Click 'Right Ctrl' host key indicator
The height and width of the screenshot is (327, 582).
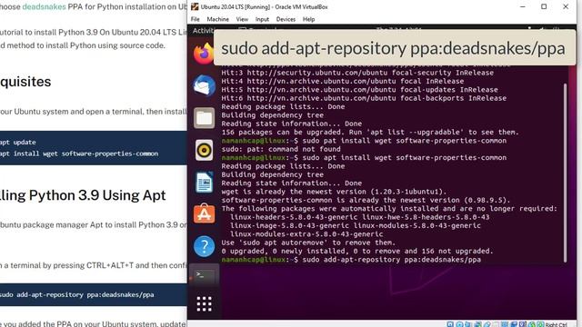pyautogui.click(x=556, y=324)
